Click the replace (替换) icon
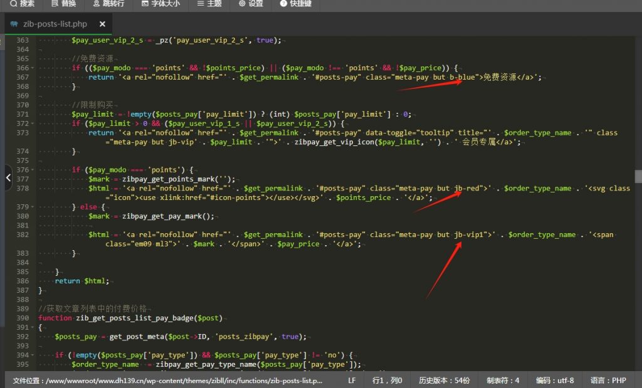Screen dimensions: 642x388 (55, 4)
